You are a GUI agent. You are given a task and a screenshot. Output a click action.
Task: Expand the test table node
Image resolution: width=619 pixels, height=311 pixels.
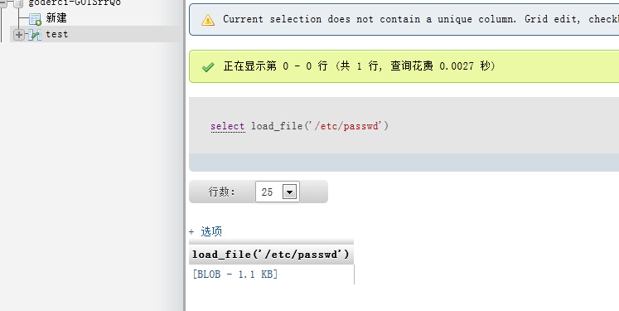click(x=18, y=35)
